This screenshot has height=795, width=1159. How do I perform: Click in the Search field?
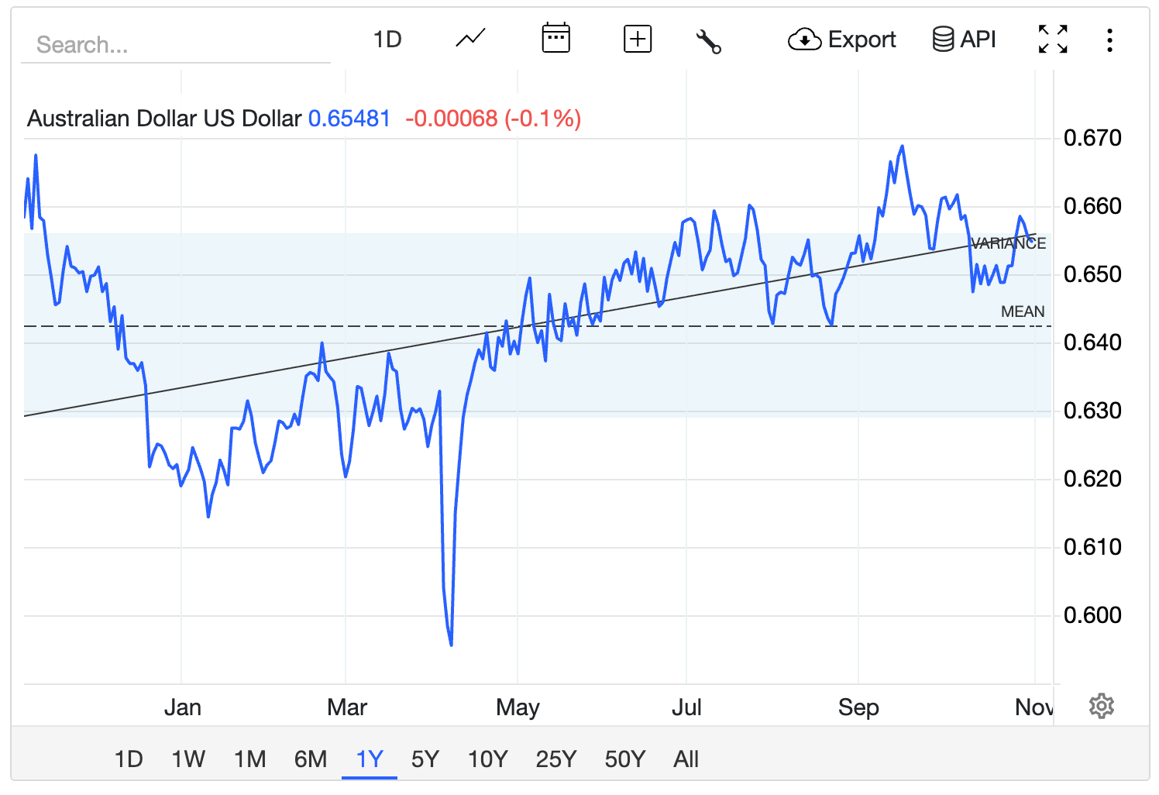click(175, 45)
